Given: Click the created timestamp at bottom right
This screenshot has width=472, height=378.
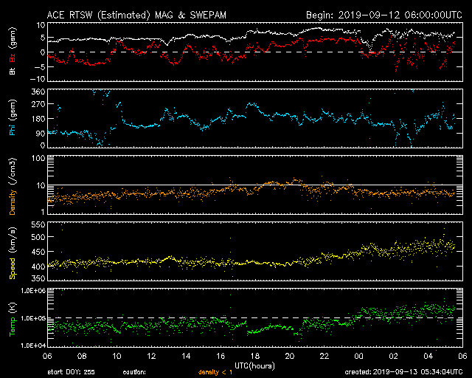Looking at the screenshot, I should pos(403,372).
